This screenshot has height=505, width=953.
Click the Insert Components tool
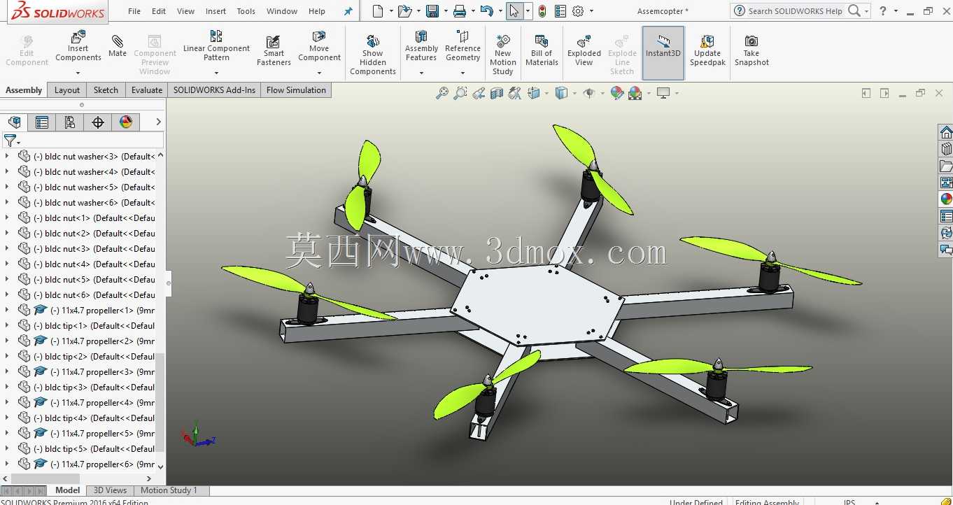78,45
